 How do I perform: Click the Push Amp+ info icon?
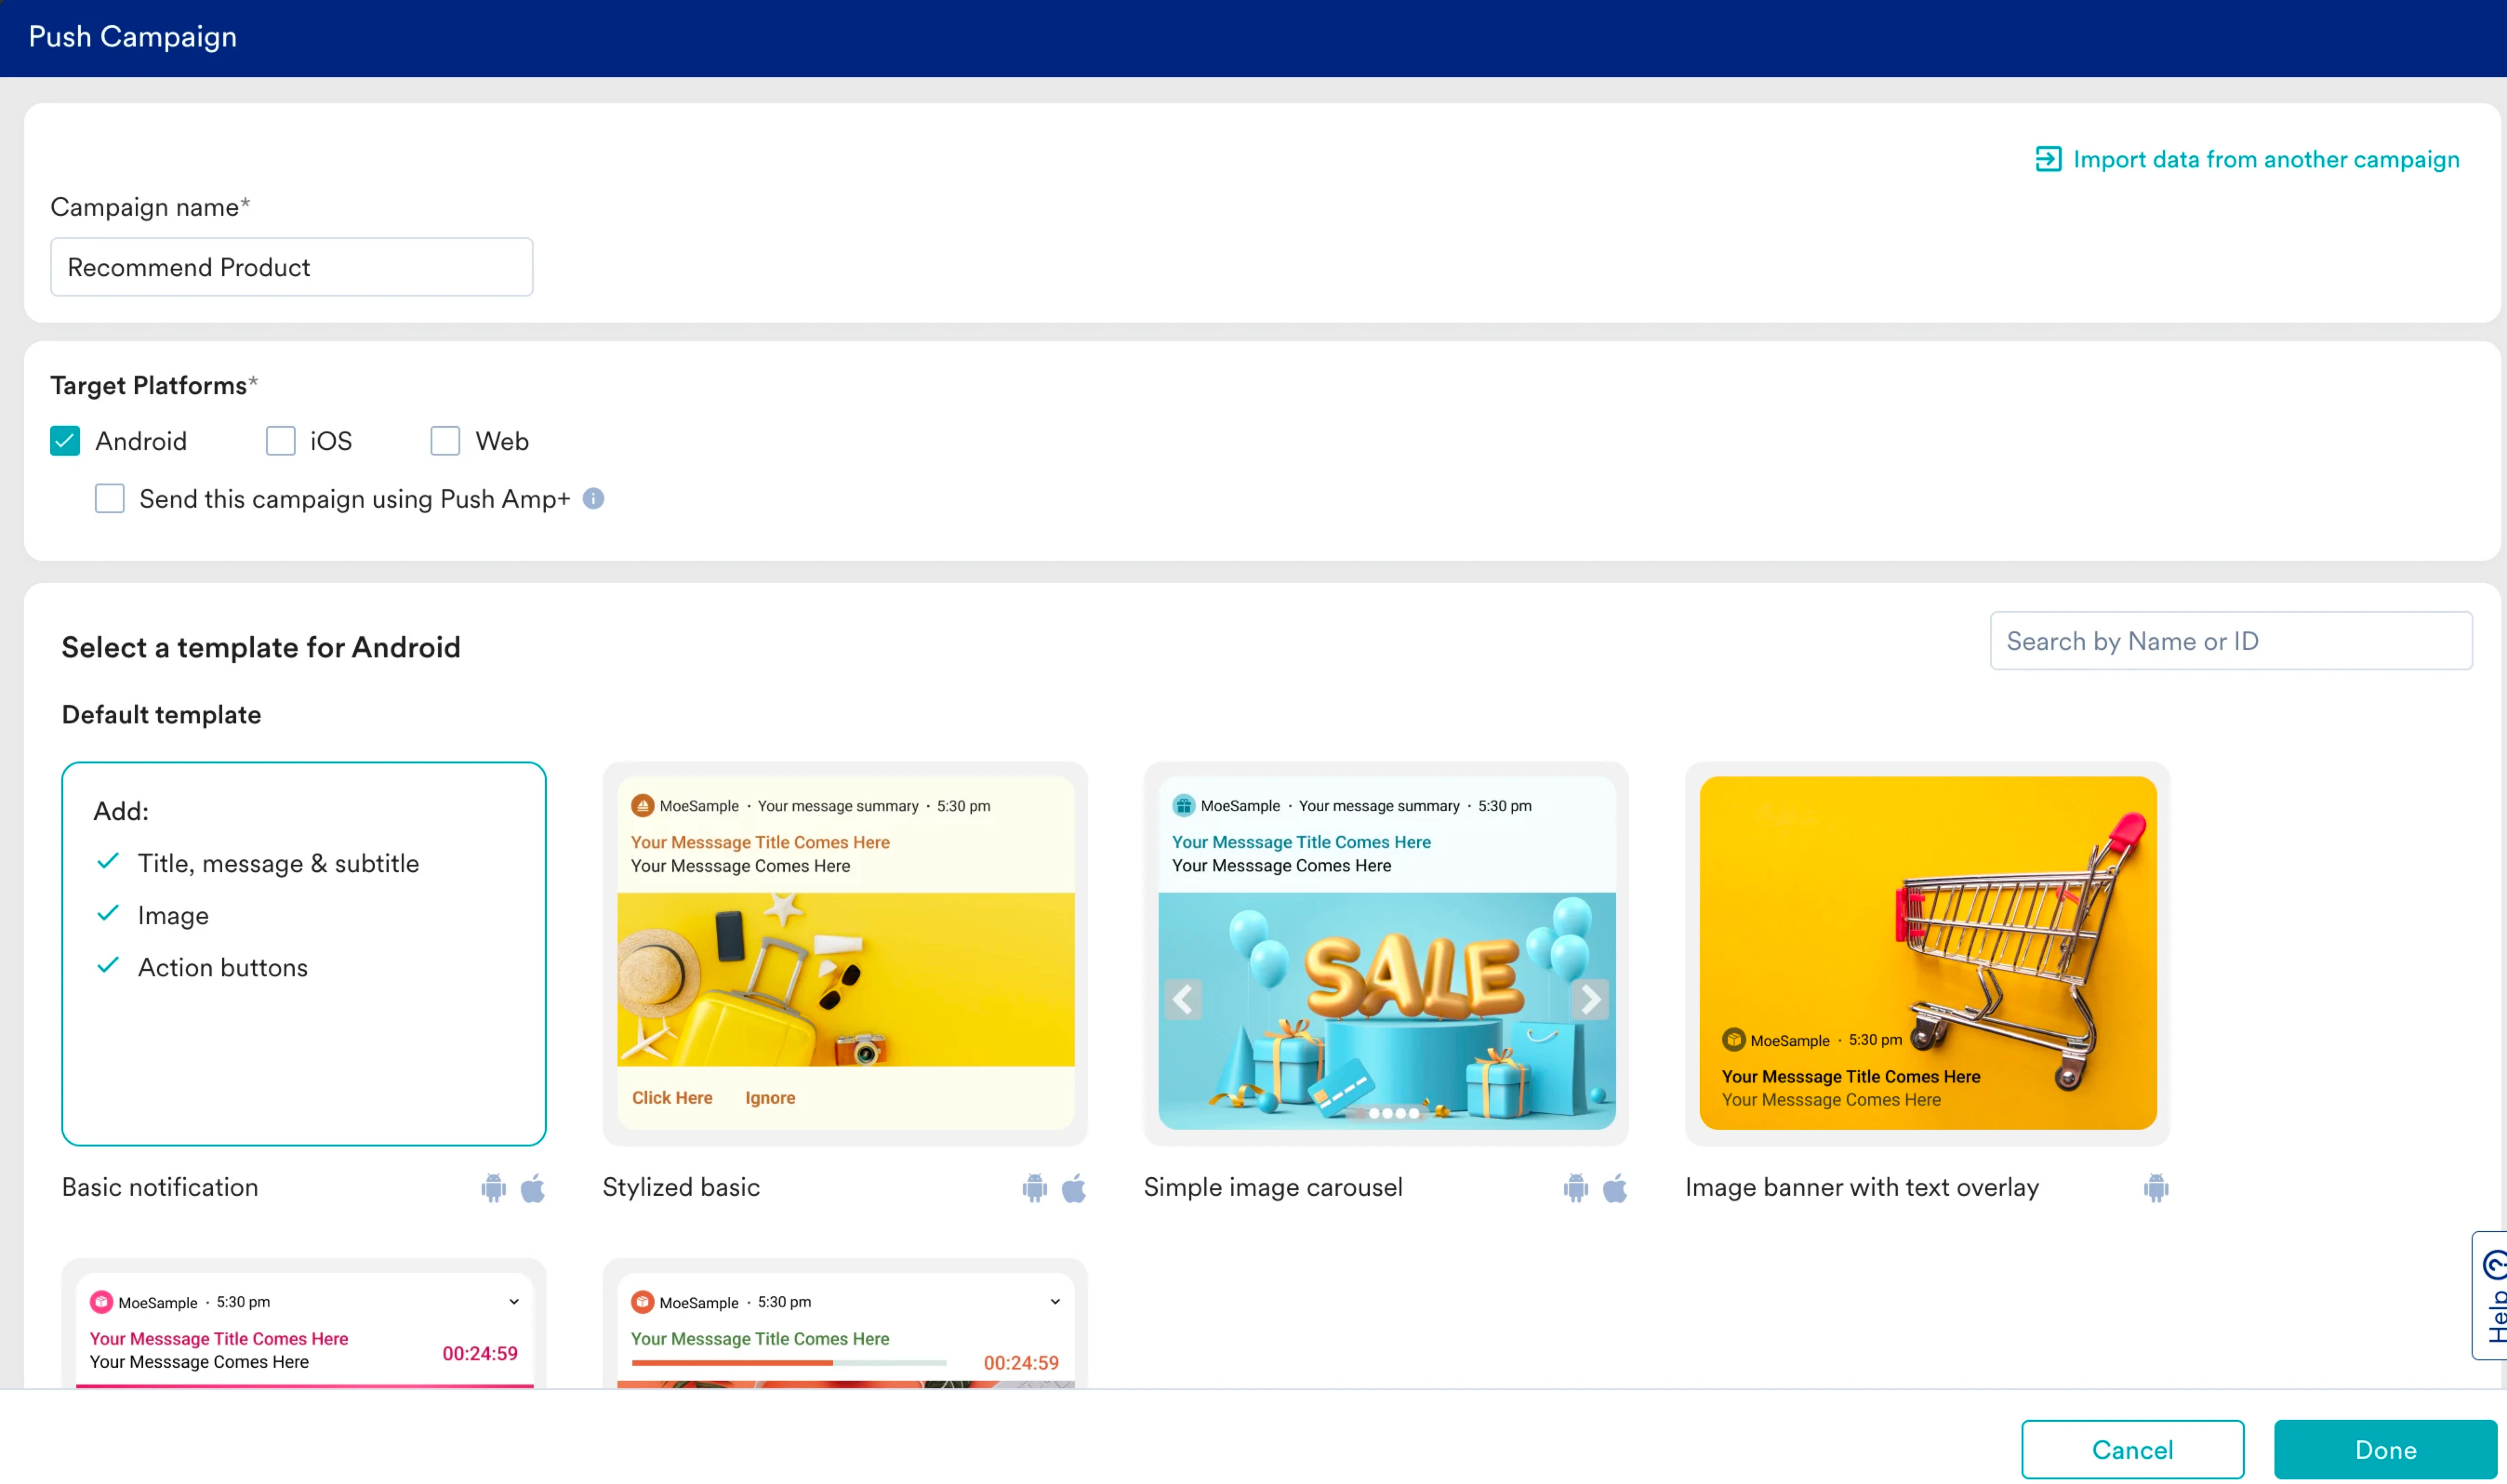[x=593, y=498]
